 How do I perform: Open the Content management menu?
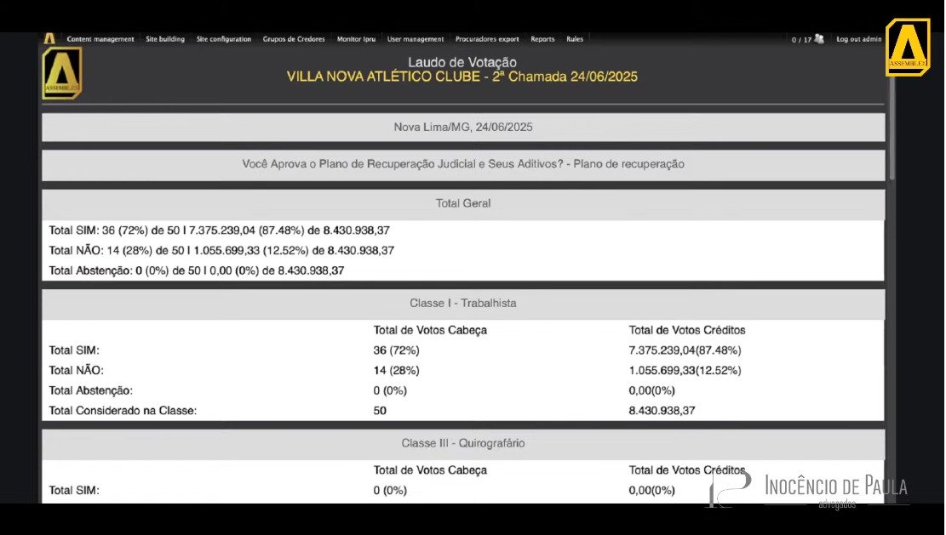[x=100, y=39]
